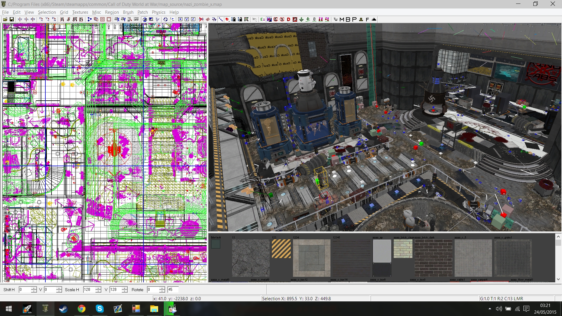The width and height of the screenshot is (562, 316).
Task: Click the dashed red selection box icon
Action: (109, 19)
